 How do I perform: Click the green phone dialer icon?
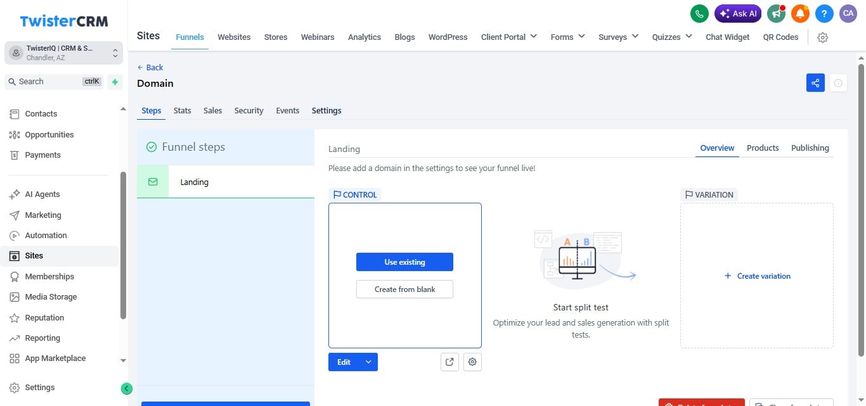(x=699, y=13)
